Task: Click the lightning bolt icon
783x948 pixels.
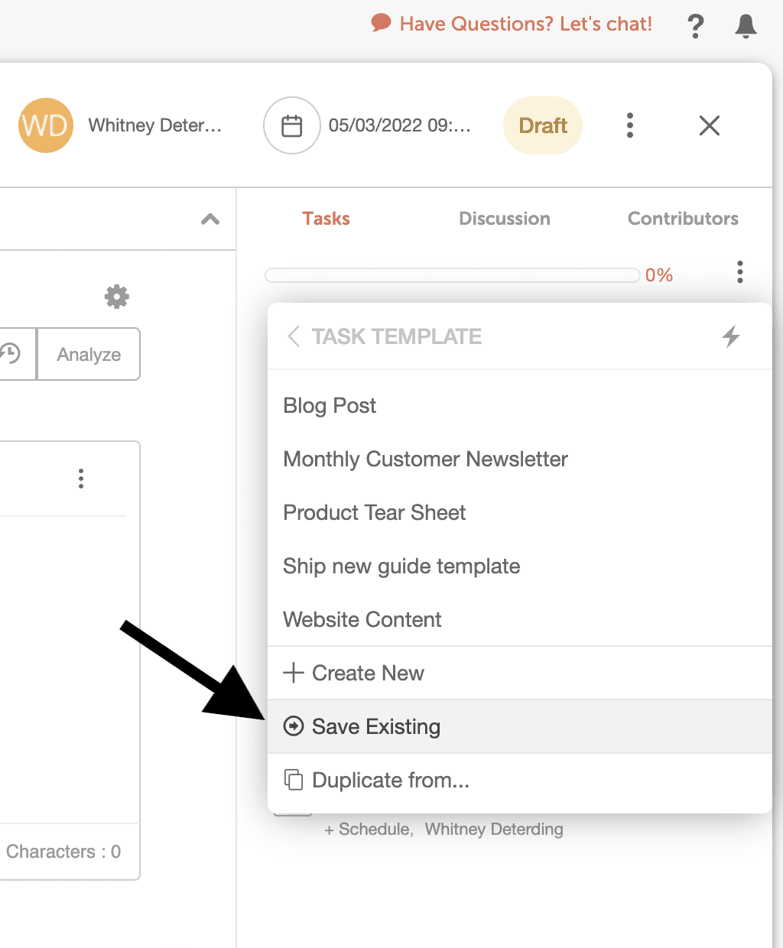Action: point(731,336)
